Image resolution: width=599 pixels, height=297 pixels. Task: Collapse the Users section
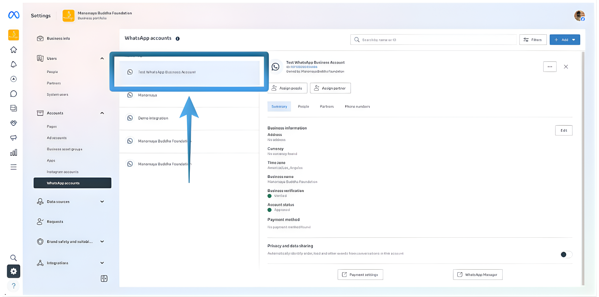click(102, 59)
